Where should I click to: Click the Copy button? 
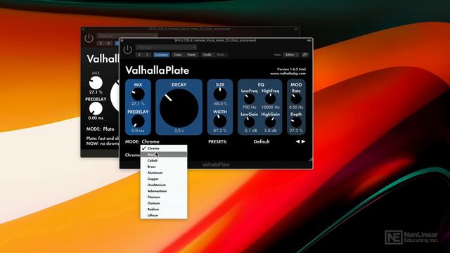pyautogui.click(x=178, y=55)
